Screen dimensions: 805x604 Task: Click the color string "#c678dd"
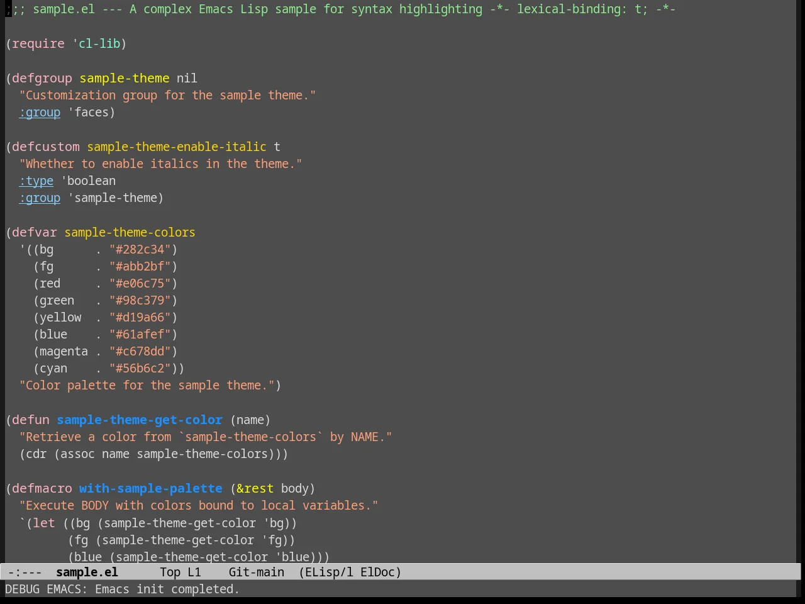pyautogui.click(x=140, y=351)
